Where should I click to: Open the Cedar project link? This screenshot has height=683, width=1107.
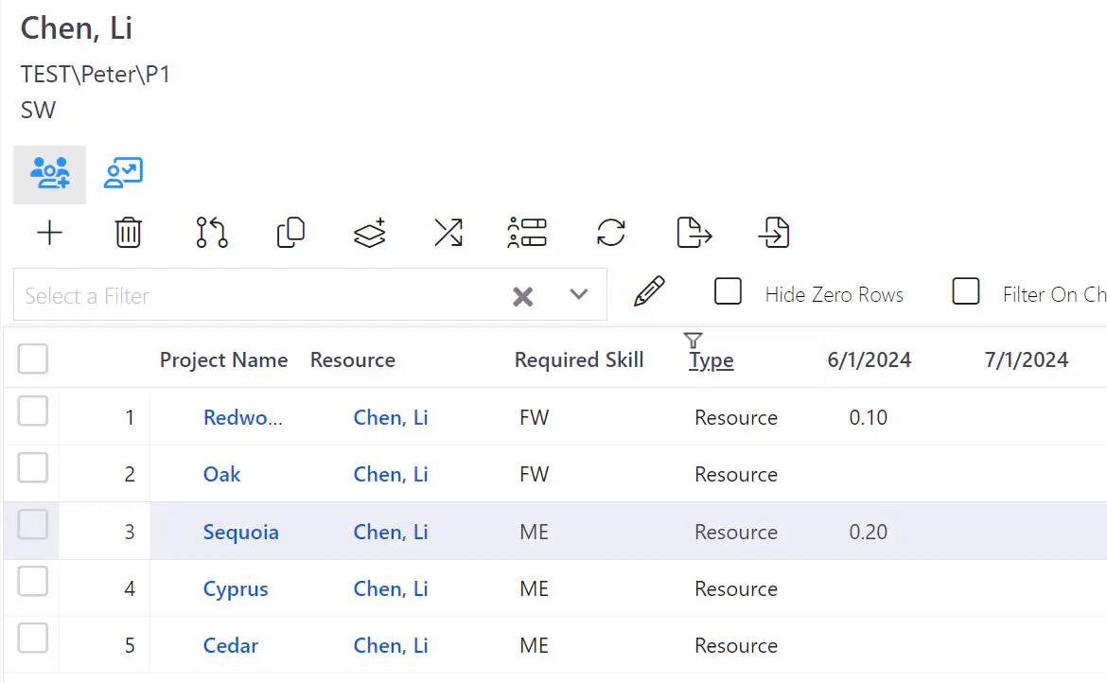click(x=231, y=645)
